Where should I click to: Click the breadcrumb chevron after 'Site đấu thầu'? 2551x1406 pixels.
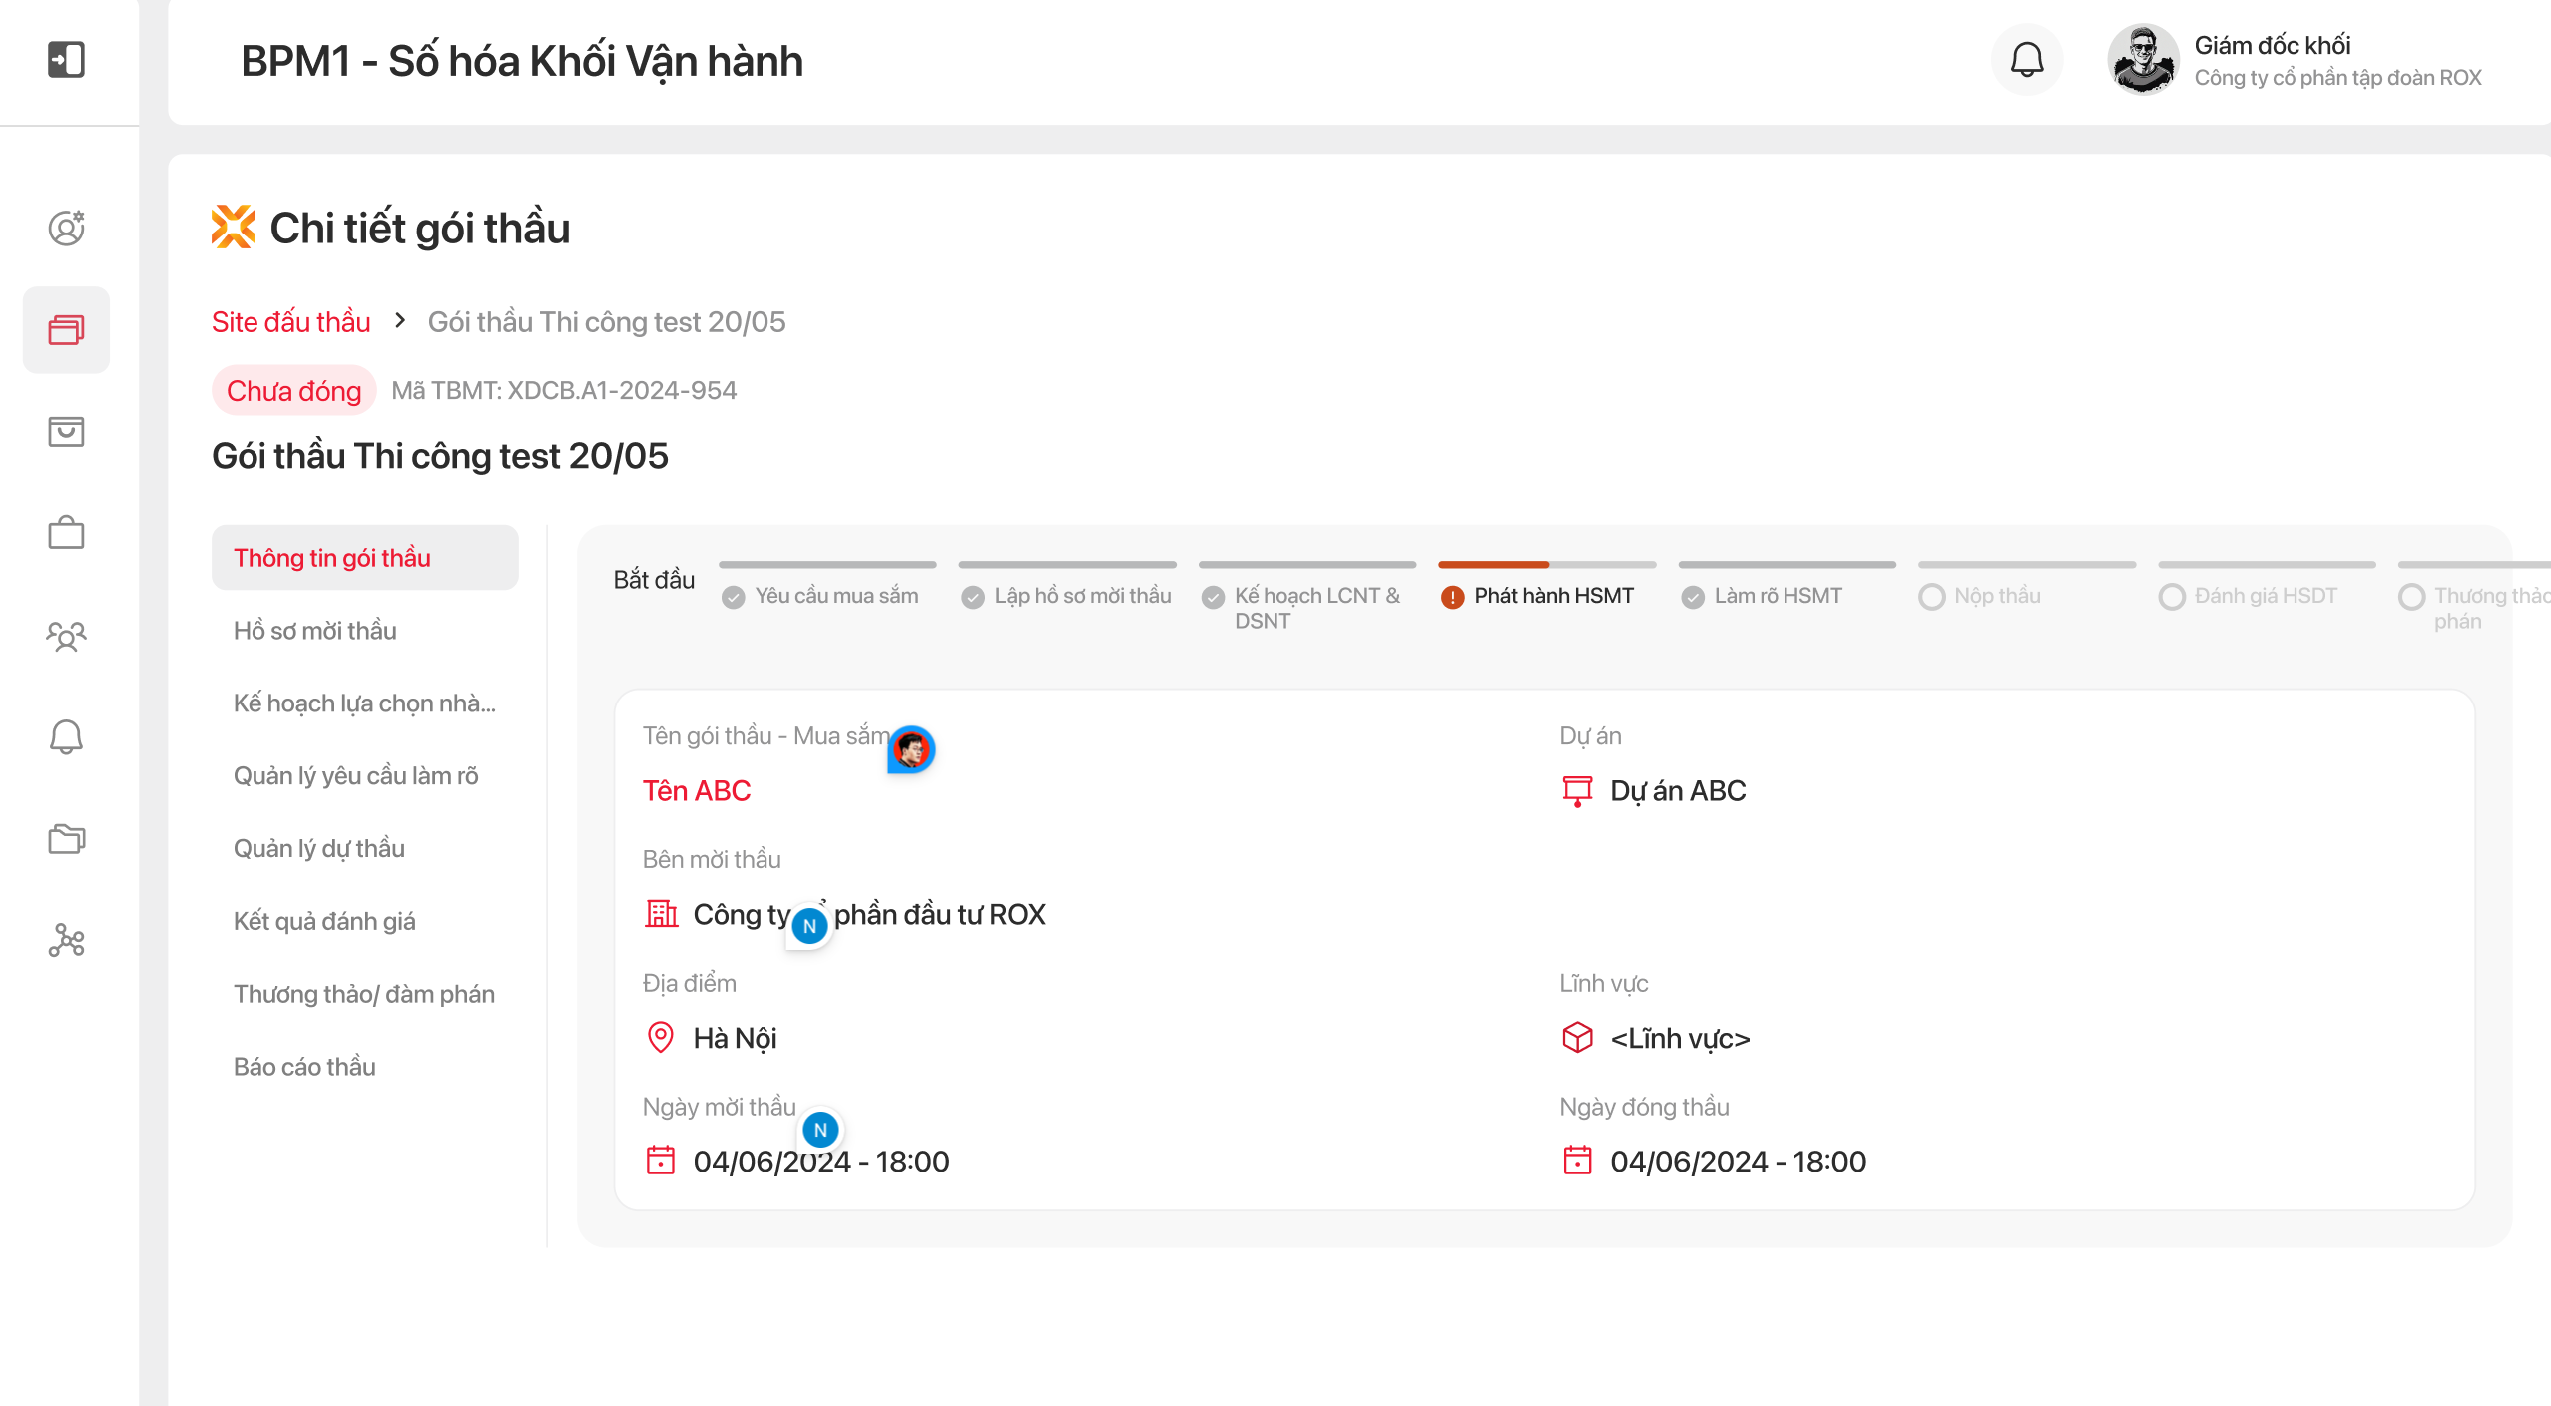click(x=400, y=321)
